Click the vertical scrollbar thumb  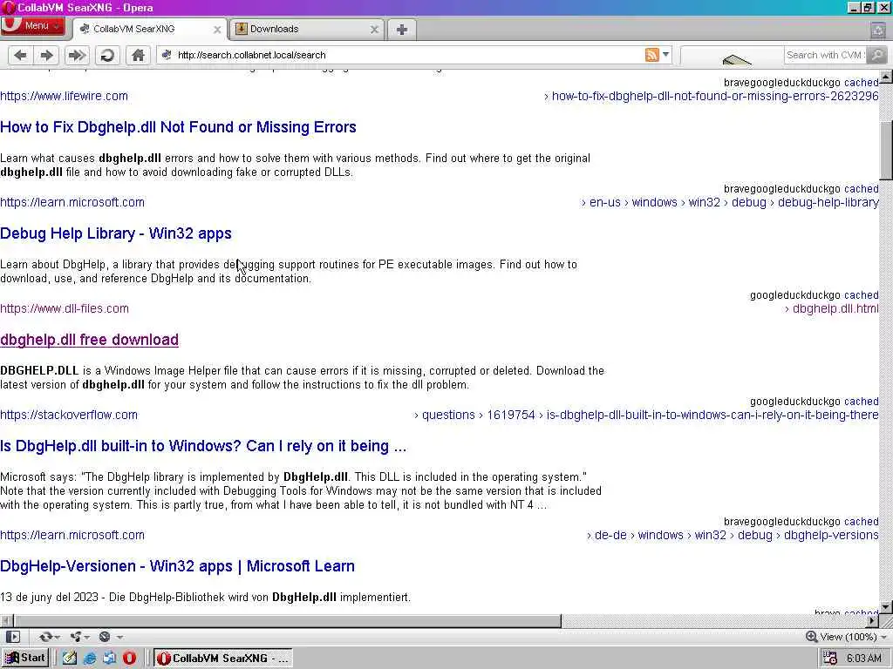tap(886, 151)
